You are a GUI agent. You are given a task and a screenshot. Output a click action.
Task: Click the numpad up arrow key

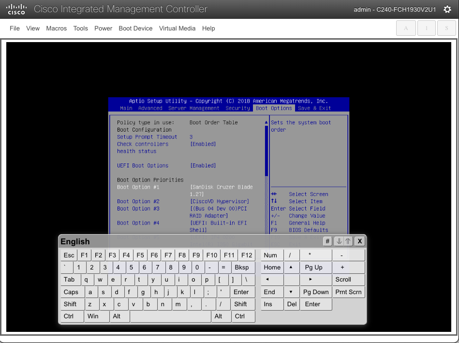pos(291,268)
